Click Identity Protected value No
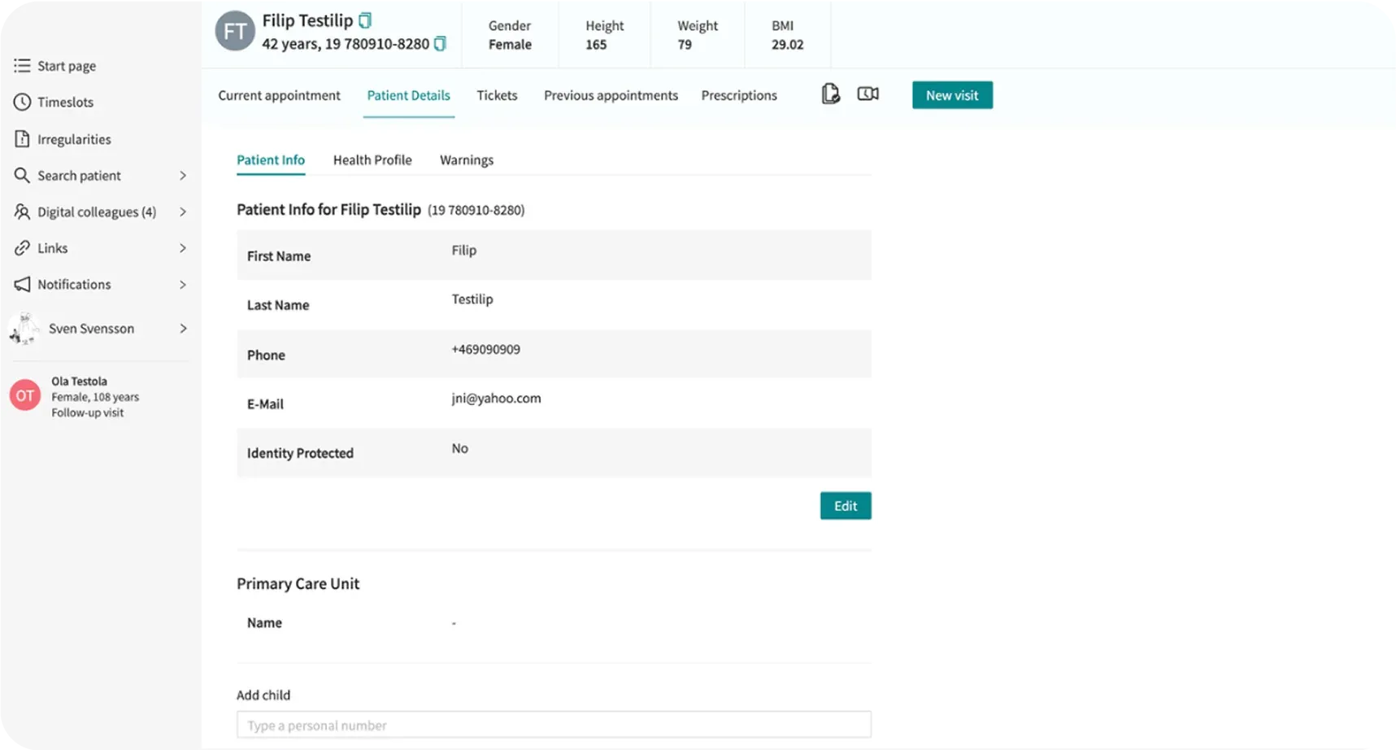The image size is (1396, 750). [x=459, y=448]
